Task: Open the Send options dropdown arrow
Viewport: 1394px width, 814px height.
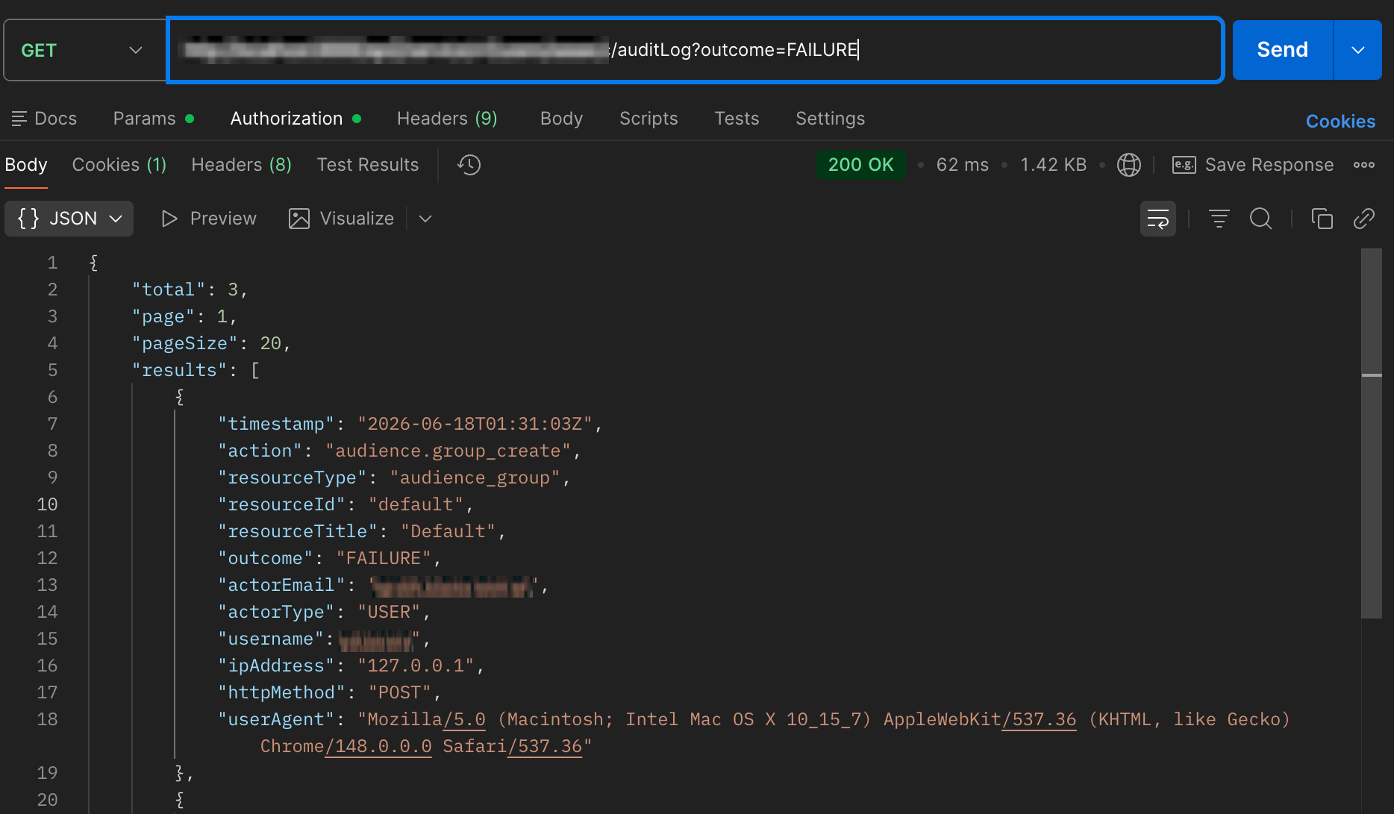Action: click(x=1357, y=50)
